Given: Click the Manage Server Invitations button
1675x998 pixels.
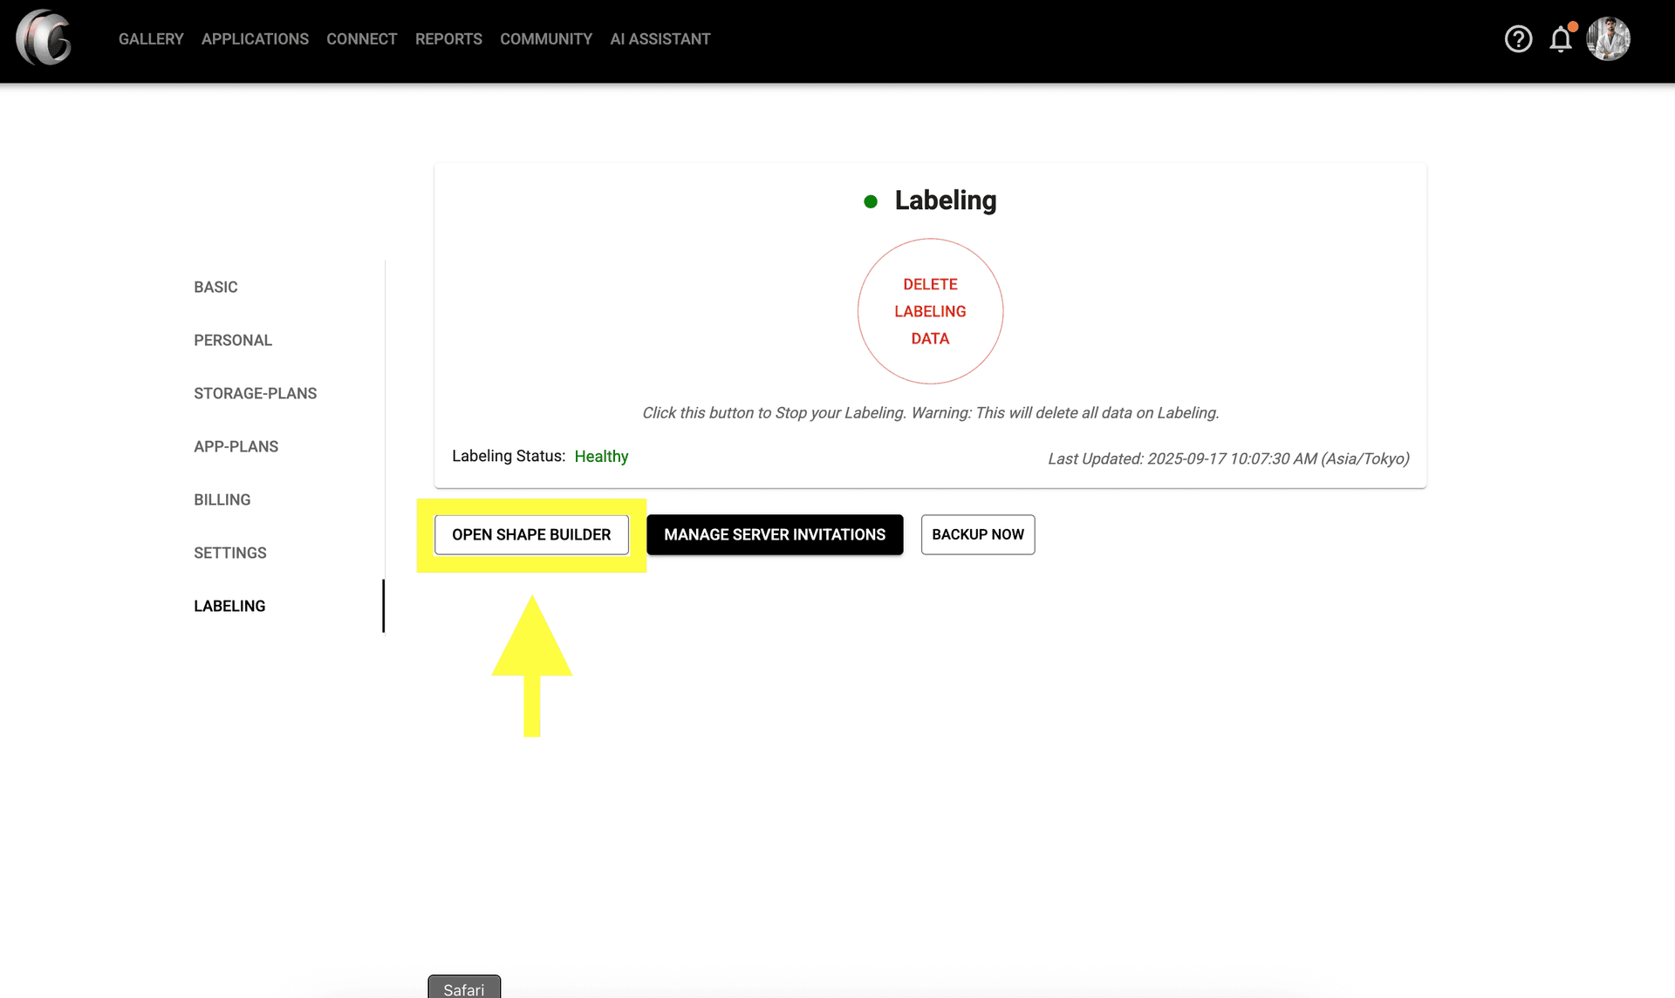Looking at the screenshot, I should click(x=775, y=534).
